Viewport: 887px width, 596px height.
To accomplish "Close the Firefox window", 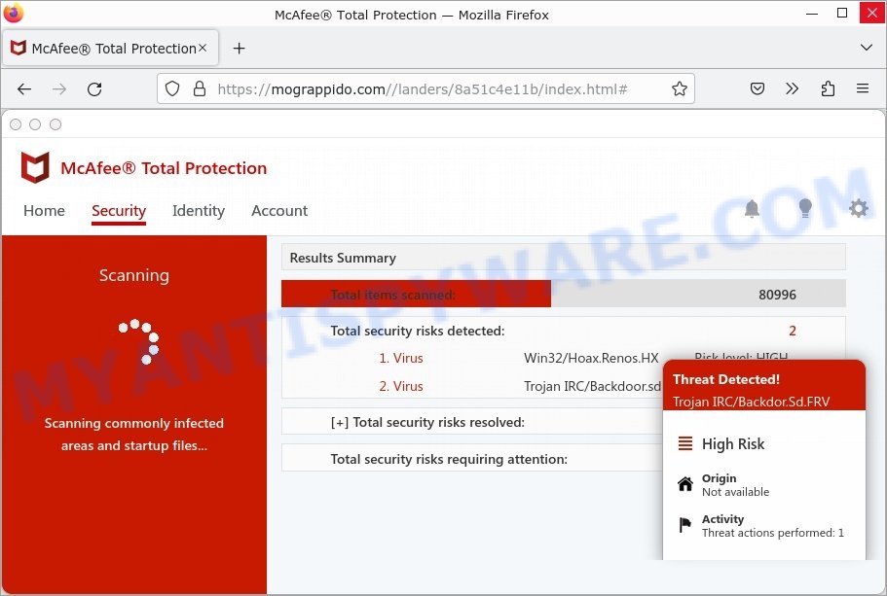I will (x=872, y=13).
